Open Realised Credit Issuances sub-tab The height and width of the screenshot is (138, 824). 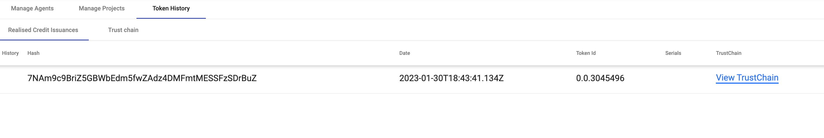coord(43,30)
